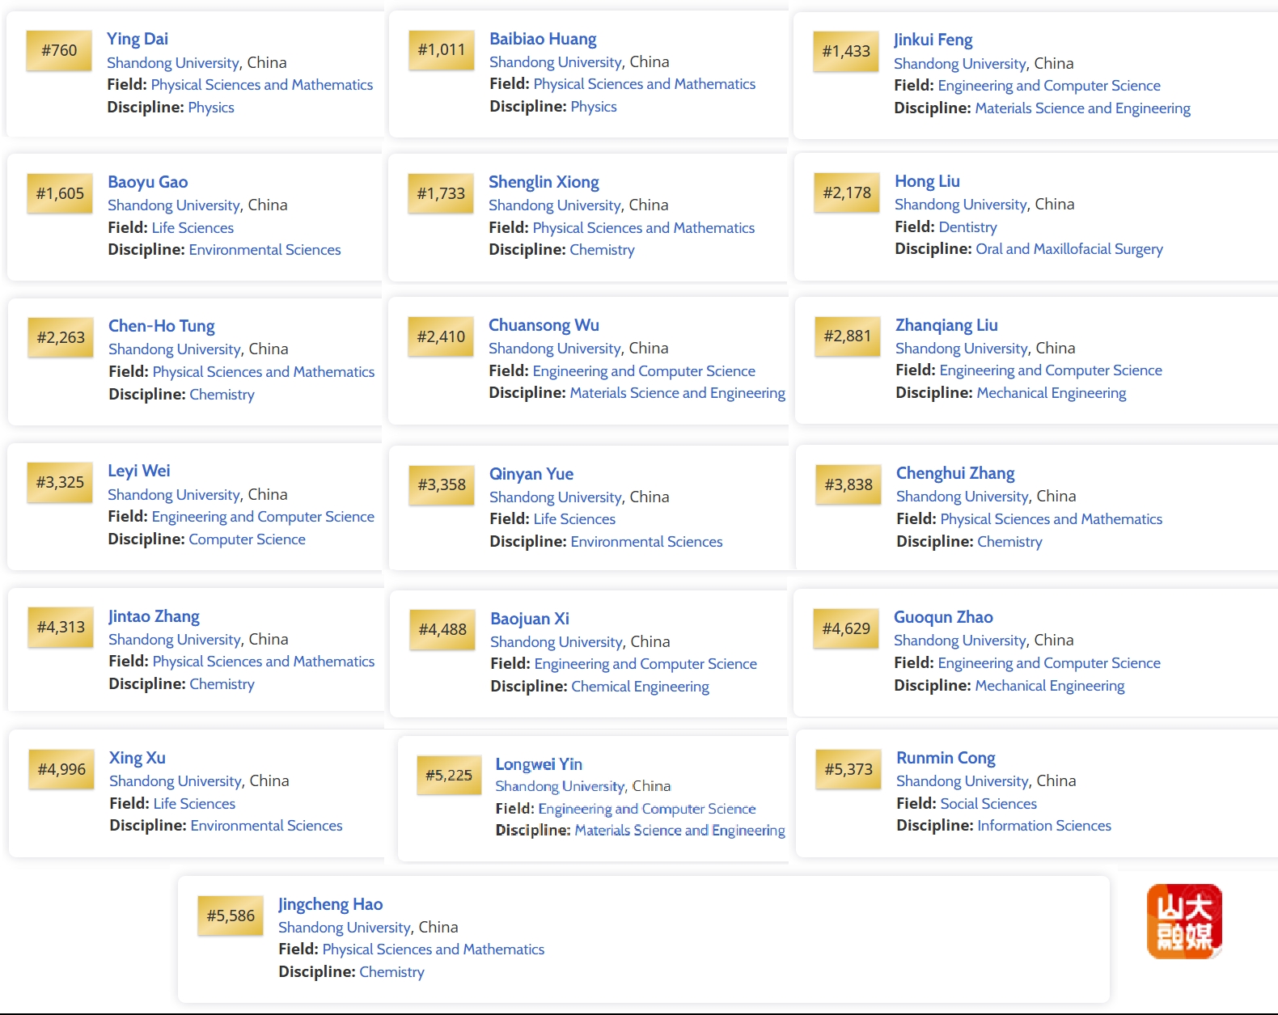Click the #4,488 rank badge
This screenshot has width=1278, height=1015.
coord(442,630)
